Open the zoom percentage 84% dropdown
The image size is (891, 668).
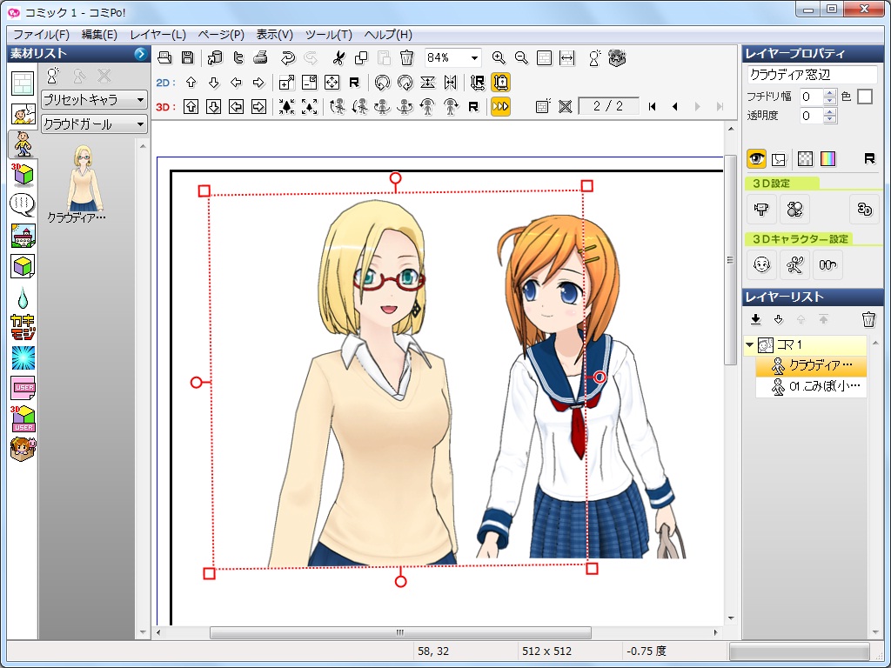[474, 58]
